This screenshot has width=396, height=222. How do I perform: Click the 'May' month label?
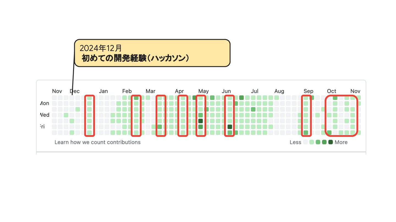tap(204, 91)
